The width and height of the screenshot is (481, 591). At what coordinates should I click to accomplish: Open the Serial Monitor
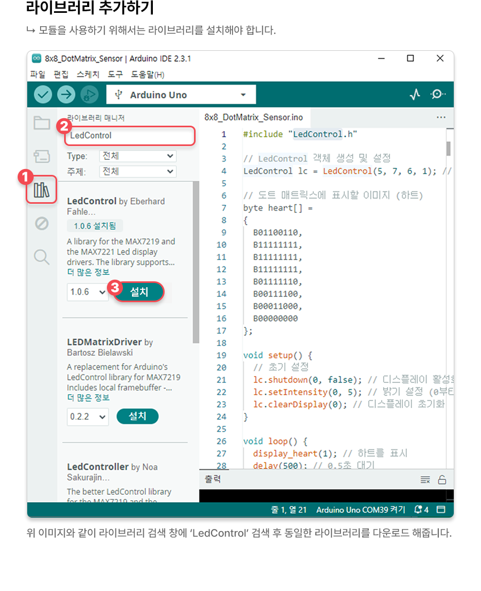[438, 95]
